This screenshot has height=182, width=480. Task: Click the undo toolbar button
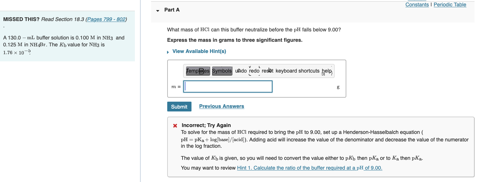pyautogui.click(x=241, y=71)
